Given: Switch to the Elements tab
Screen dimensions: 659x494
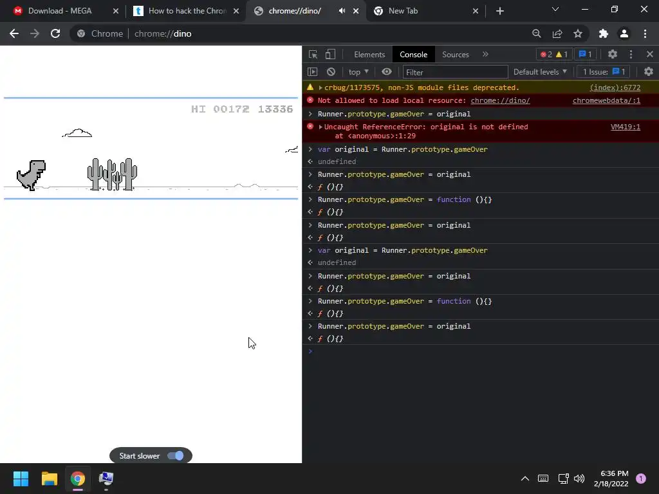Looking at the screenshot, I should point(369,54).
